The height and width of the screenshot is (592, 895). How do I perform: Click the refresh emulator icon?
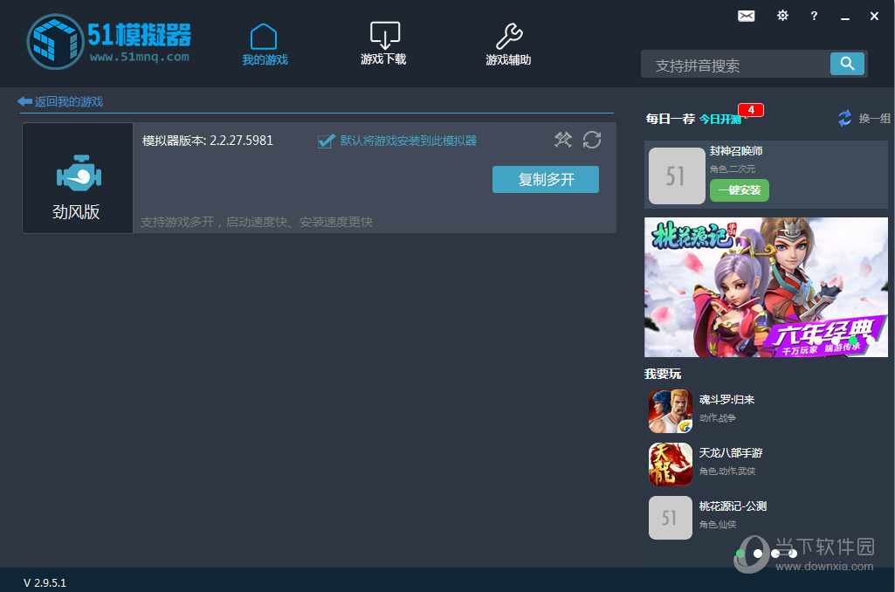(x=592, y=140)
